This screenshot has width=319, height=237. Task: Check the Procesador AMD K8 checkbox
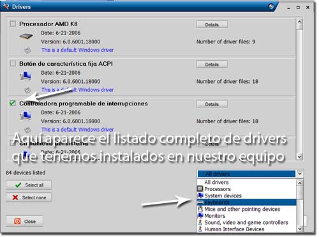pyautogui.click(x=13, y=24)
